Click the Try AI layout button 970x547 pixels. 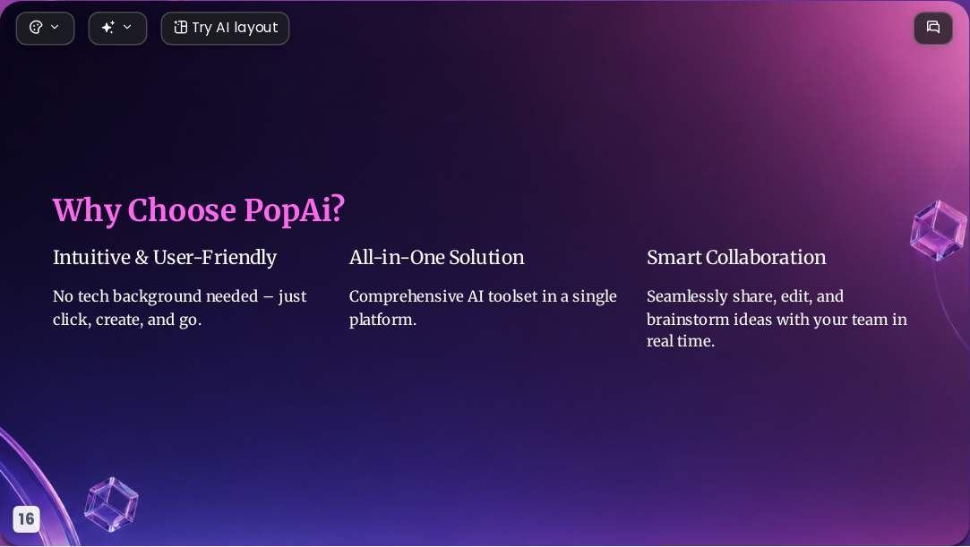point(225,28)
